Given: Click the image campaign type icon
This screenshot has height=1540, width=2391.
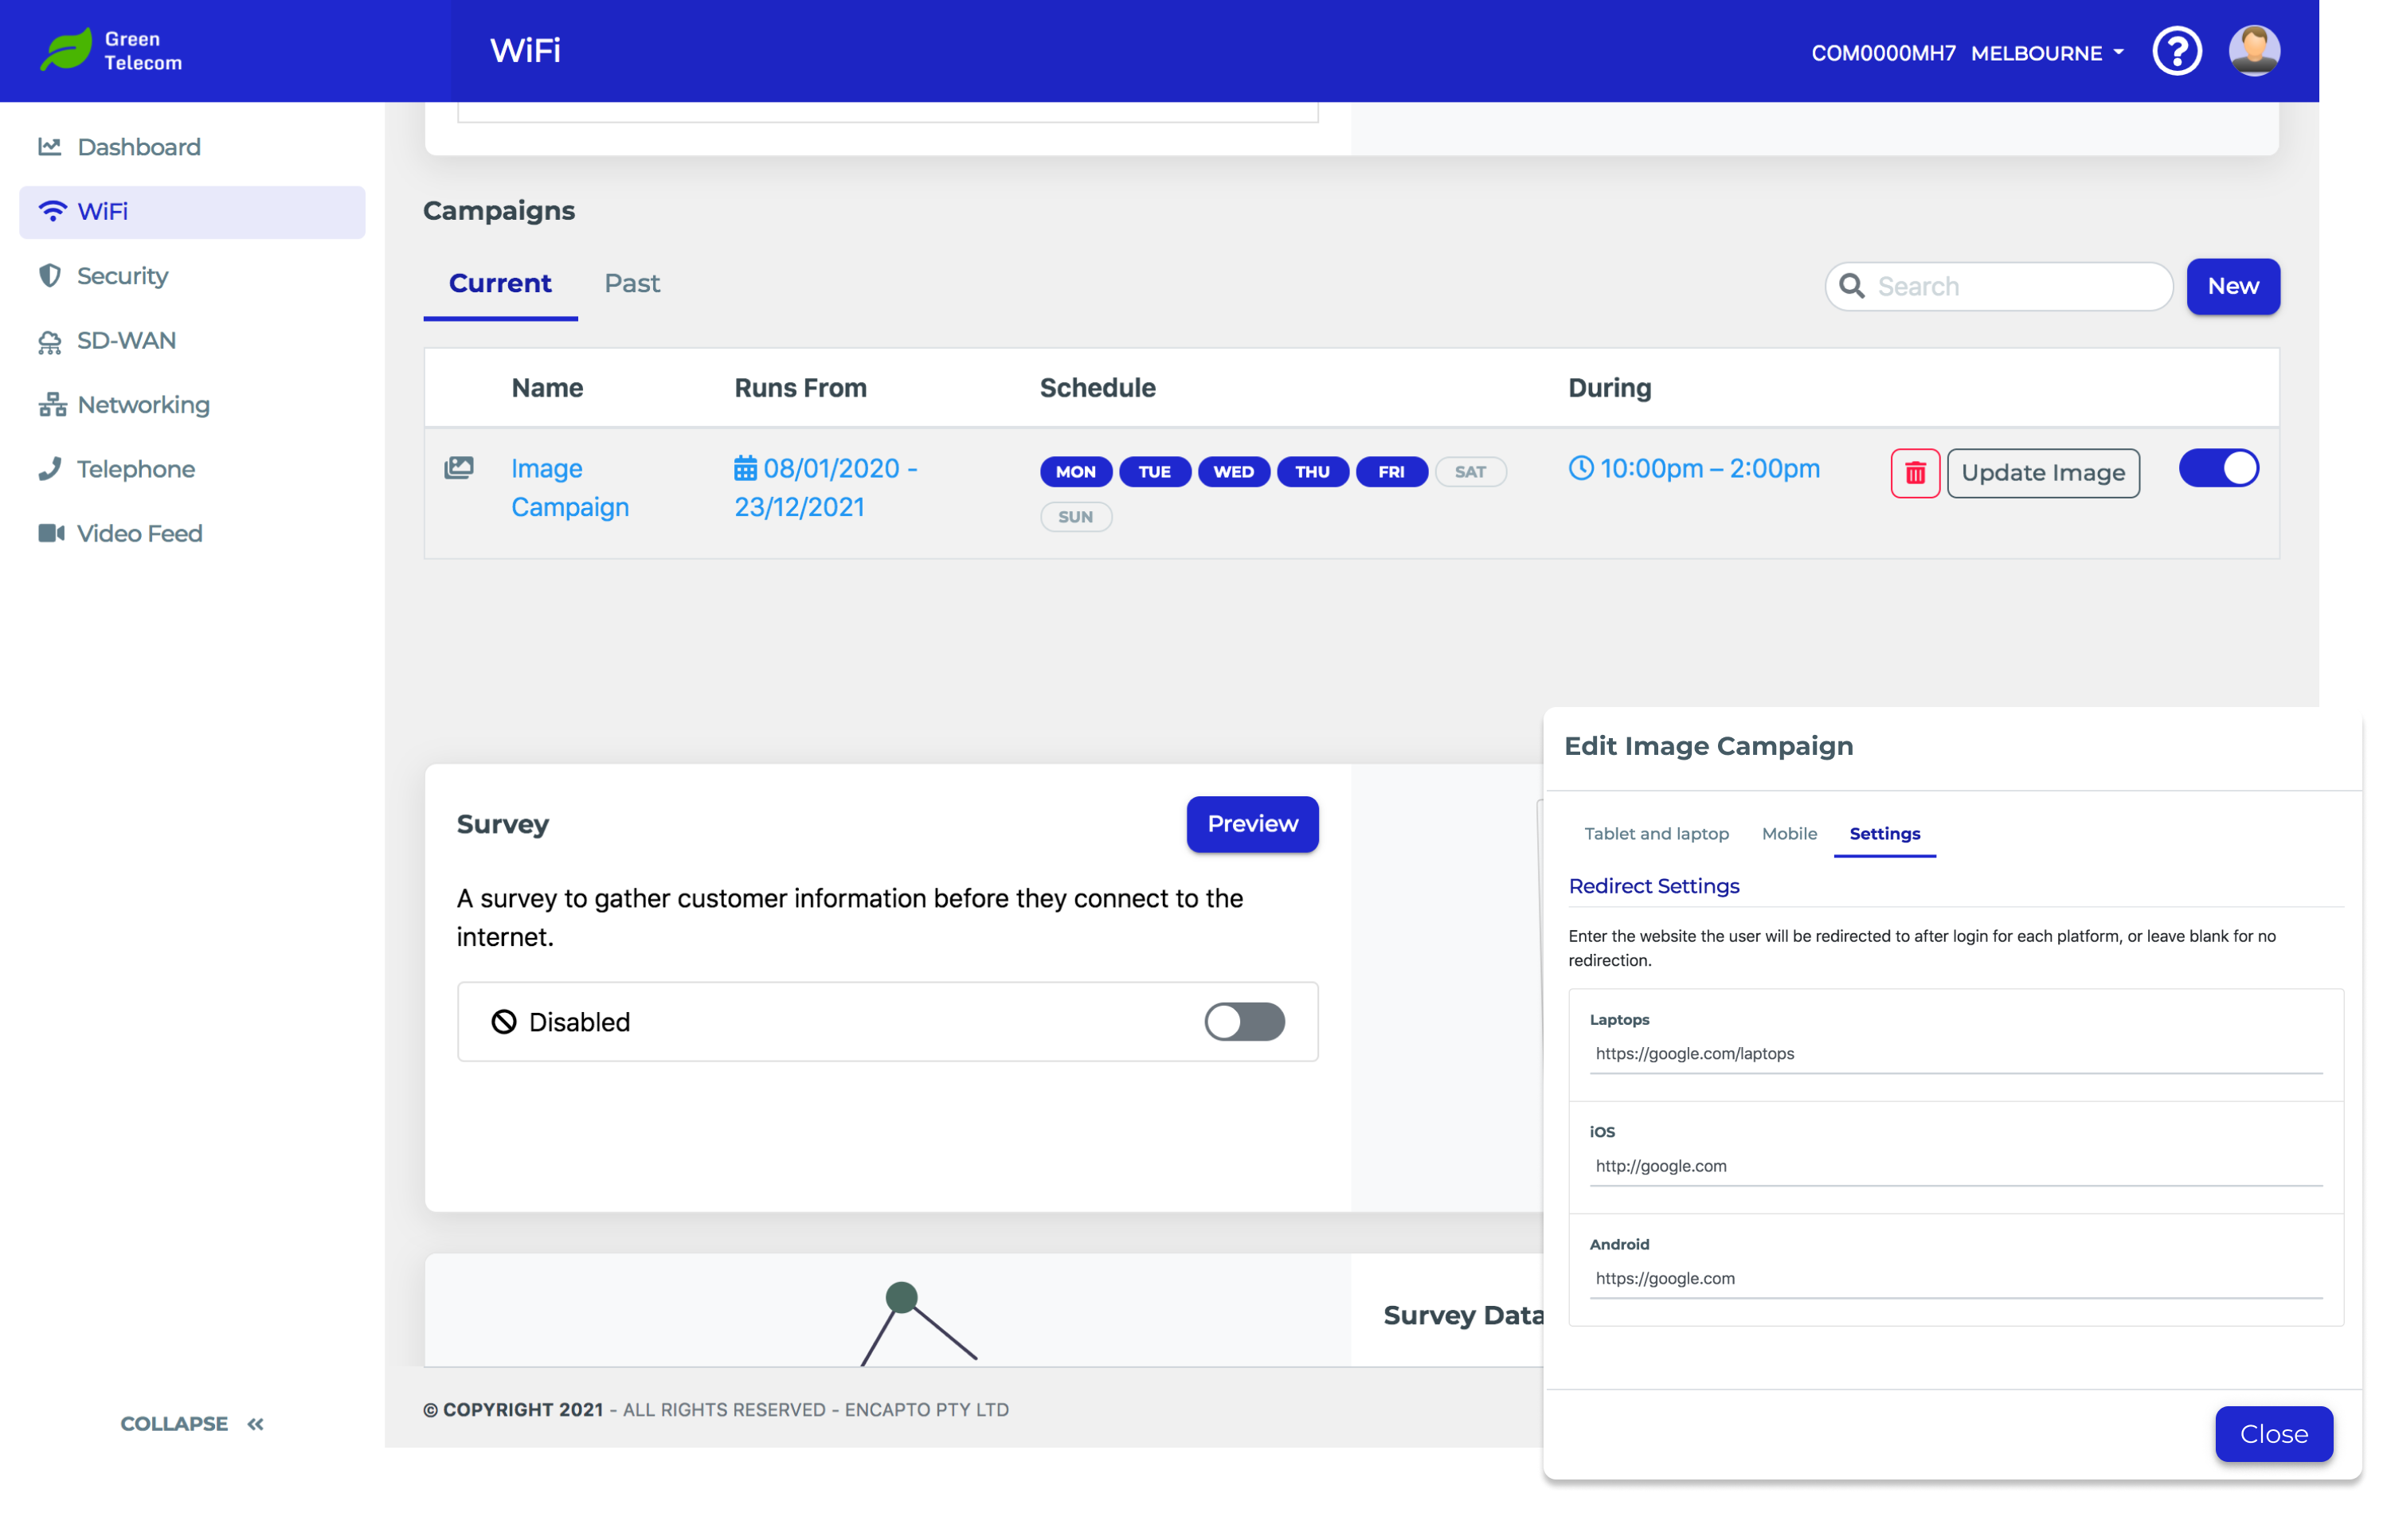Looking at the screenshot, I should coord(459,468).
